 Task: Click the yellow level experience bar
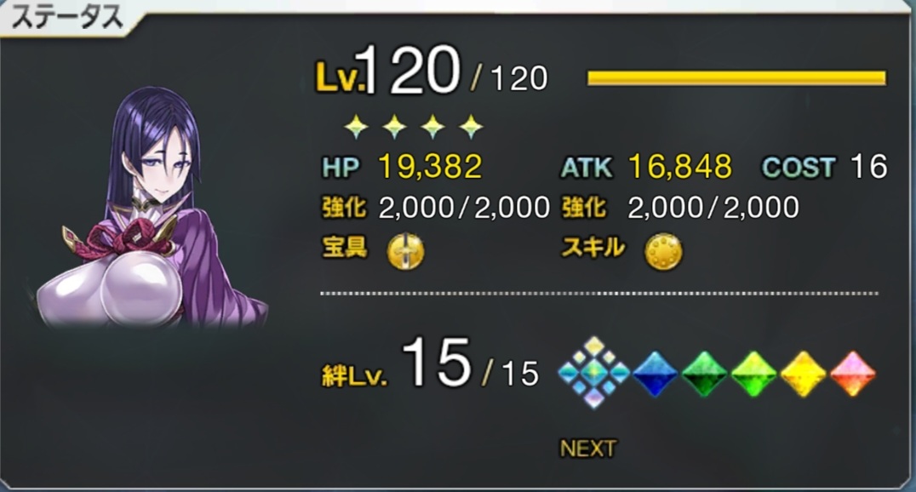[x=736, y=78]
